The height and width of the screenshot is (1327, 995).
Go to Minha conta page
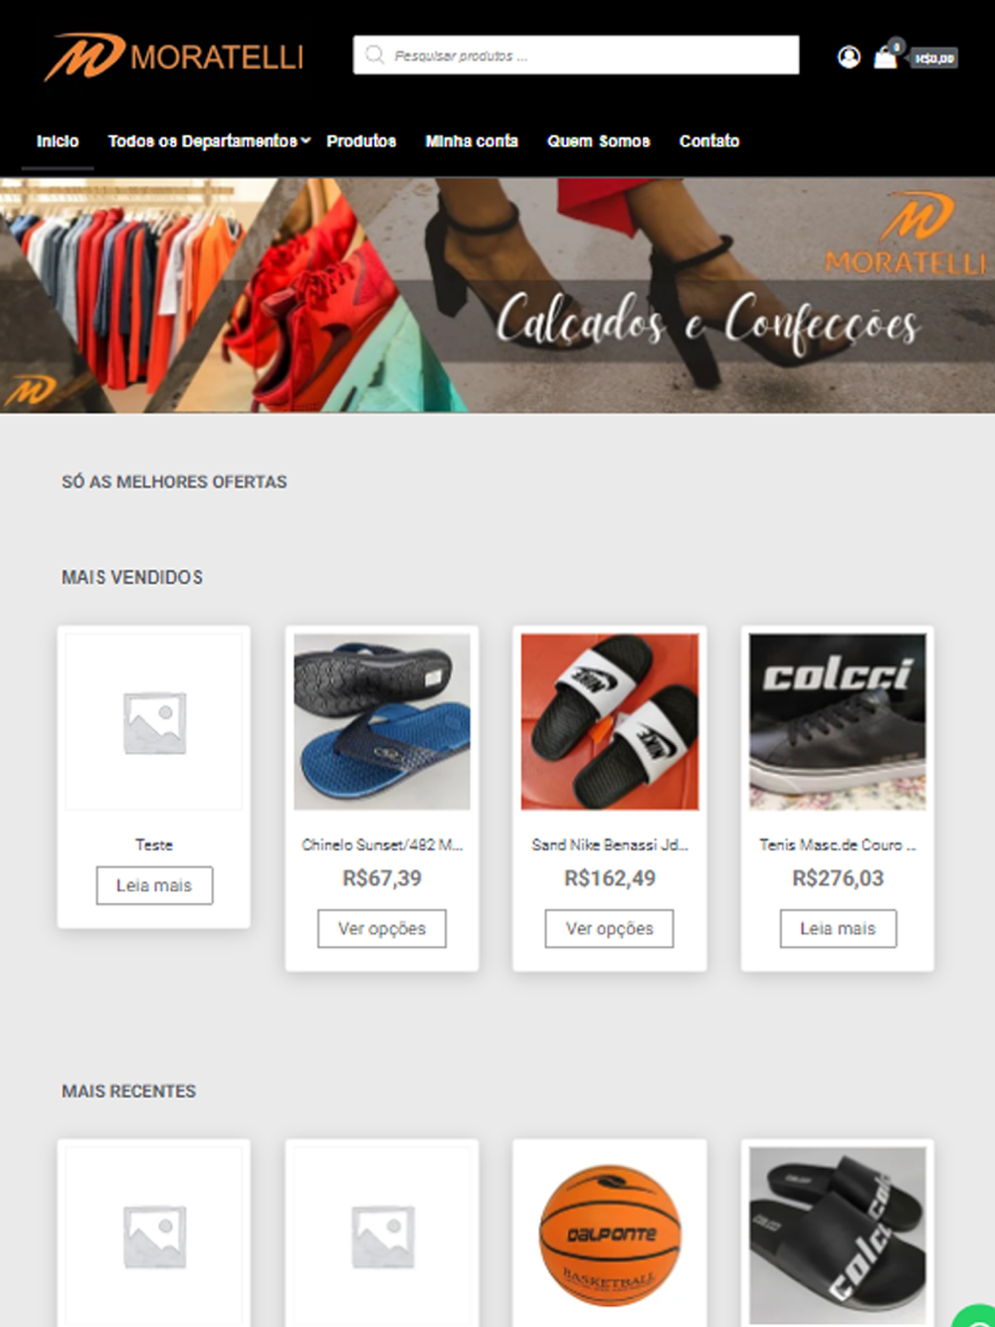pos(472,141)
